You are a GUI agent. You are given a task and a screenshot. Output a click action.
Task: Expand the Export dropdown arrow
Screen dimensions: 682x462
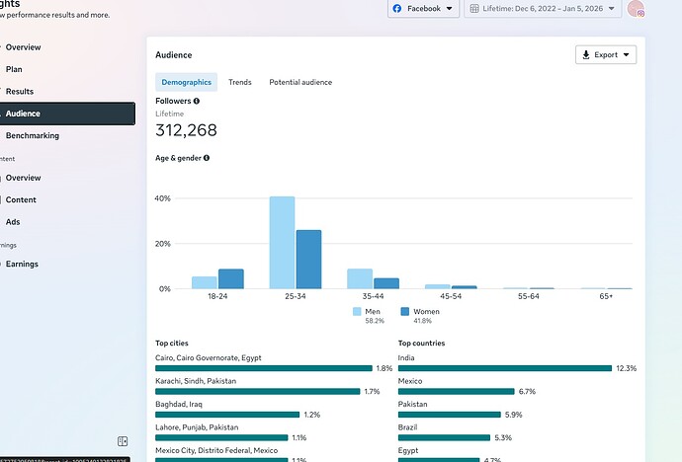coord(627,55)
